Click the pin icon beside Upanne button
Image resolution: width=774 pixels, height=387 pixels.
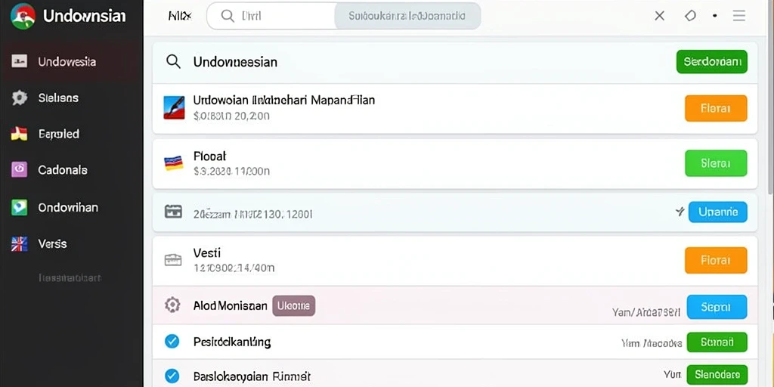pos(680,212)
